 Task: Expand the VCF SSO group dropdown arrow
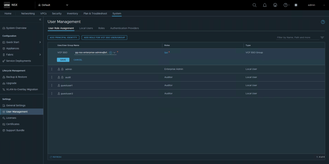[114, 53]
